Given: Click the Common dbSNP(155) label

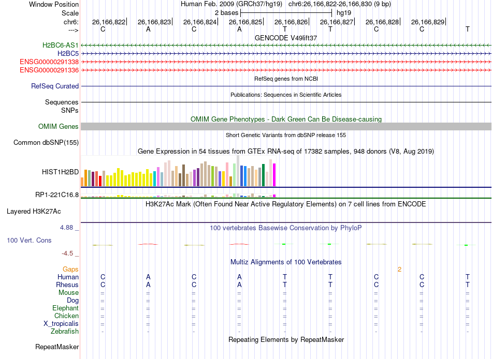Looking at the screenshot, I should 46,142.
